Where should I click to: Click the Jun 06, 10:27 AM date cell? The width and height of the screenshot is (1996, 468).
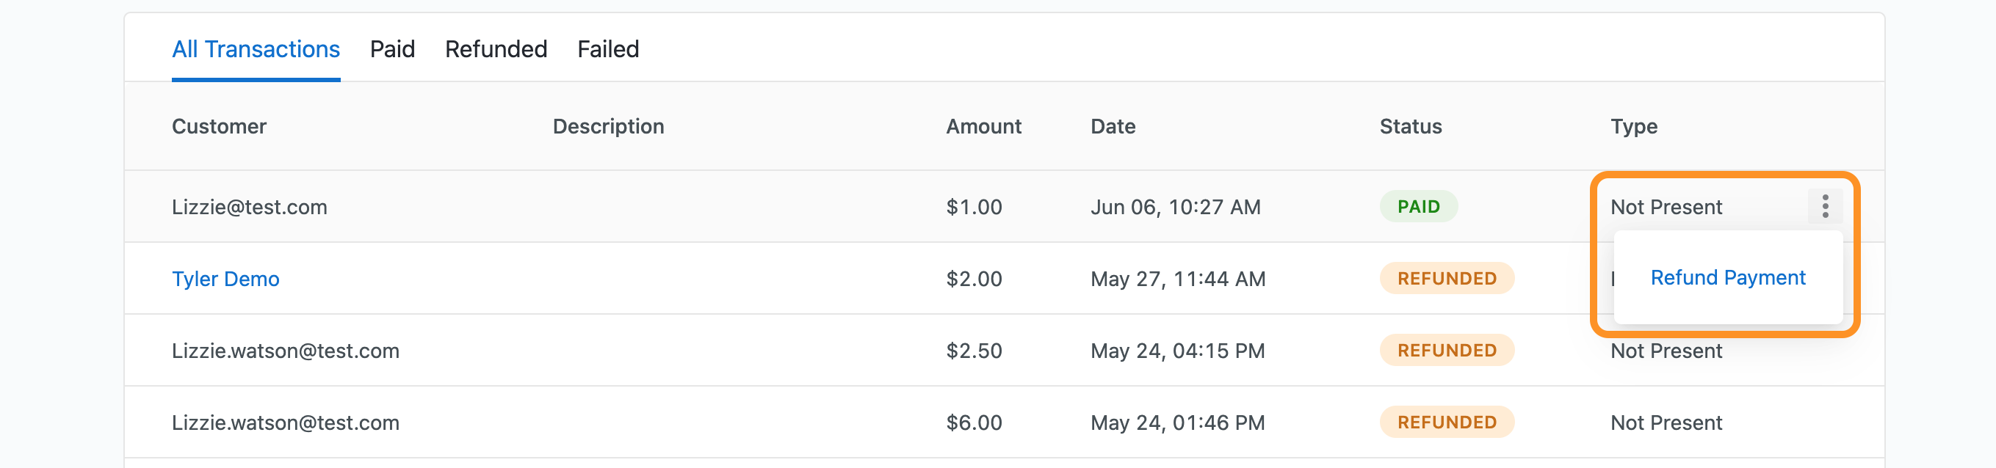pyautogui.click(x=1175, y=207)
